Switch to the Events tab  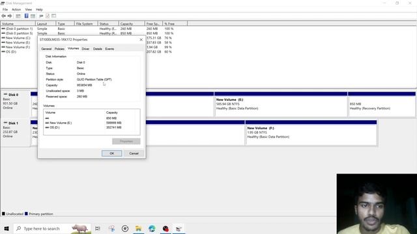(109, 49)
